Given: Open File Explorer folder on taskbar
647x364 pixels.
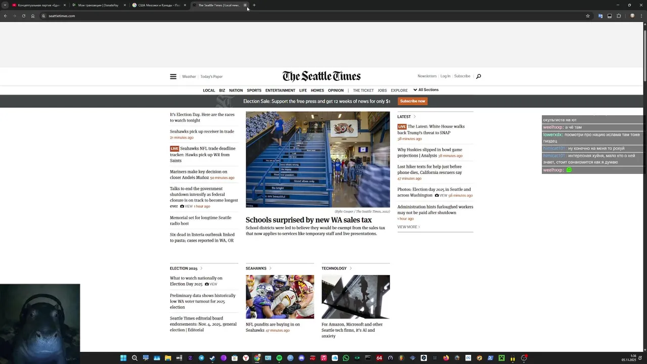Looking at the screenshot, I should (168, 358).
